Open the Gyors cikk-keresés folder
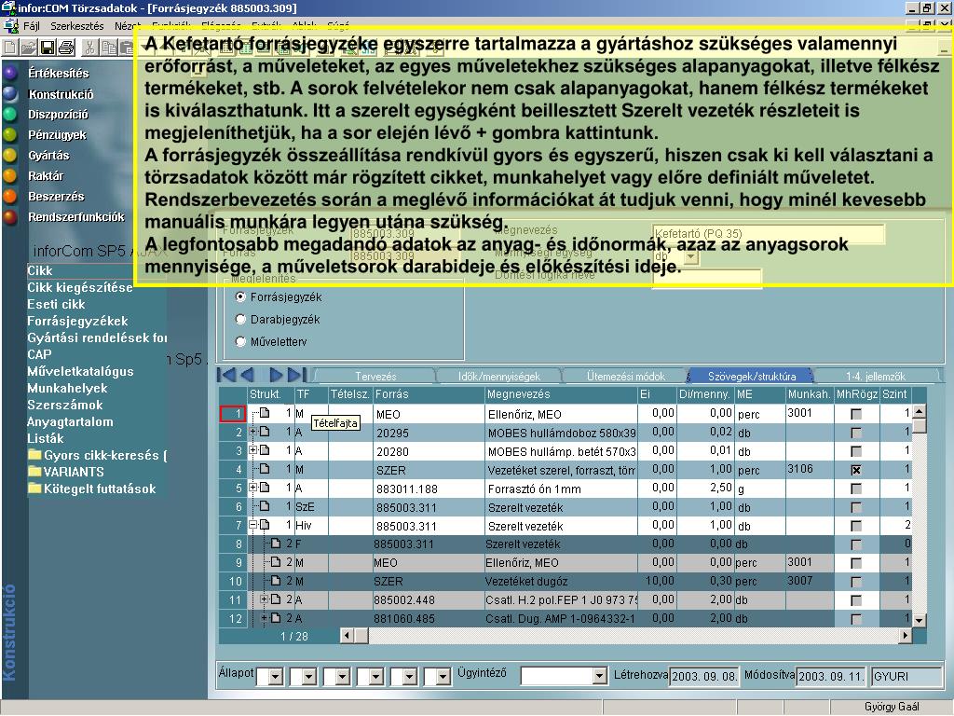 pyautogui.click(x=97, y=455)
